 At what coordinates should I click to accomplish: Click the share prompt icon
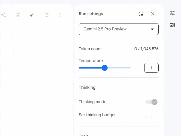pyautogui.click(x=3, y=15)
